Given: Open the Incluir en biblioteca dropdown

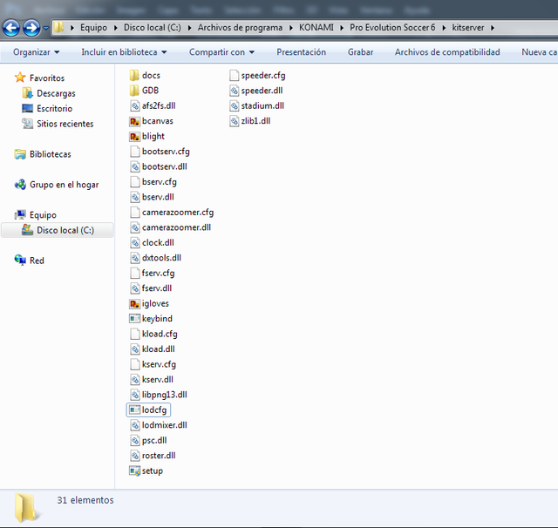Looking at the screenshot, I should 124,52.
